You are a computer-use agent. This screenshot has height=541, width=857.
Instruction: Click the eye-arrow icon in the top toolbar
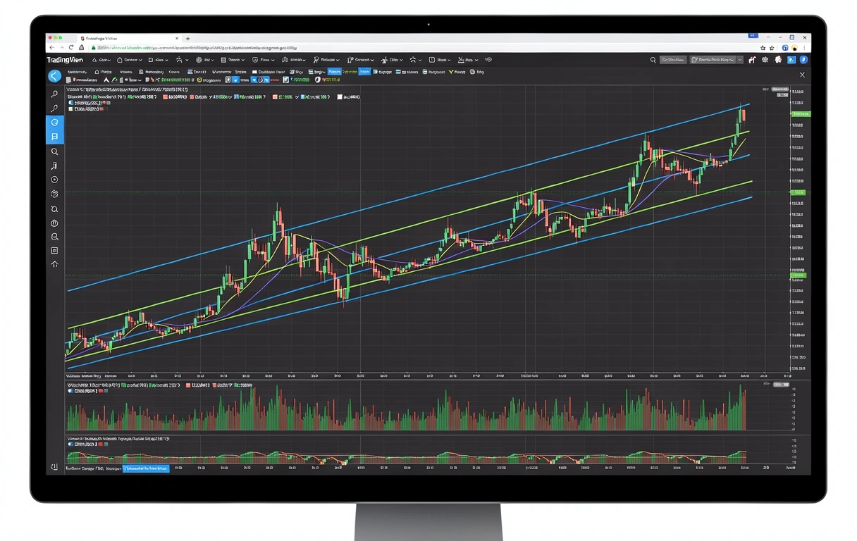click(488, 60)
